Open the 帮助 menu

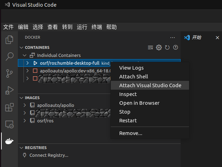point(112,27)
